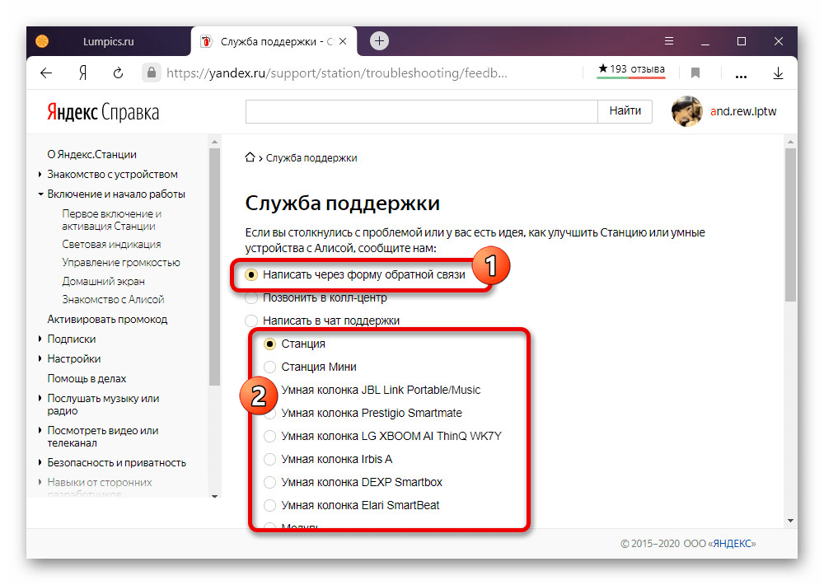The height and width of the screenshot is (585, 824).
Task: Open downloads via the arrow icon
Action: pos(778,73)
